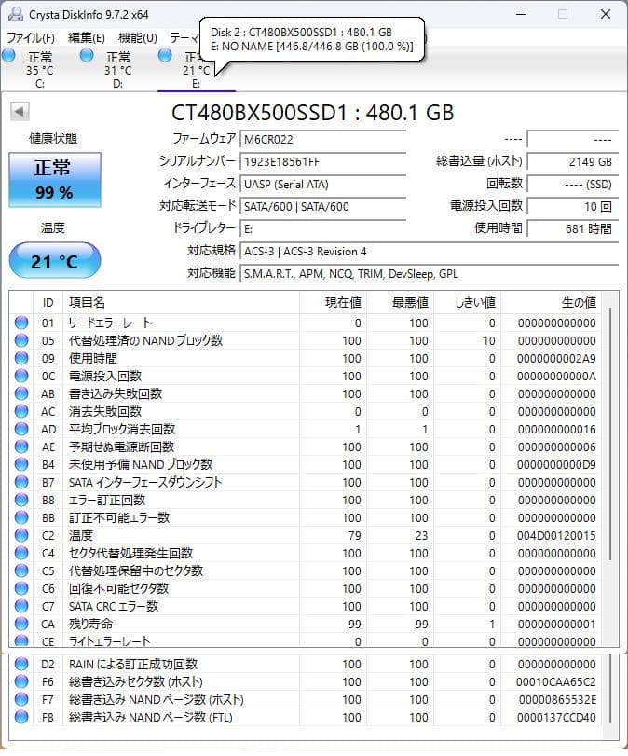Click the 回転数 value ---- (SSD)
The width and height of the screenshot is (628, 756).
click(x=573, y=185)
